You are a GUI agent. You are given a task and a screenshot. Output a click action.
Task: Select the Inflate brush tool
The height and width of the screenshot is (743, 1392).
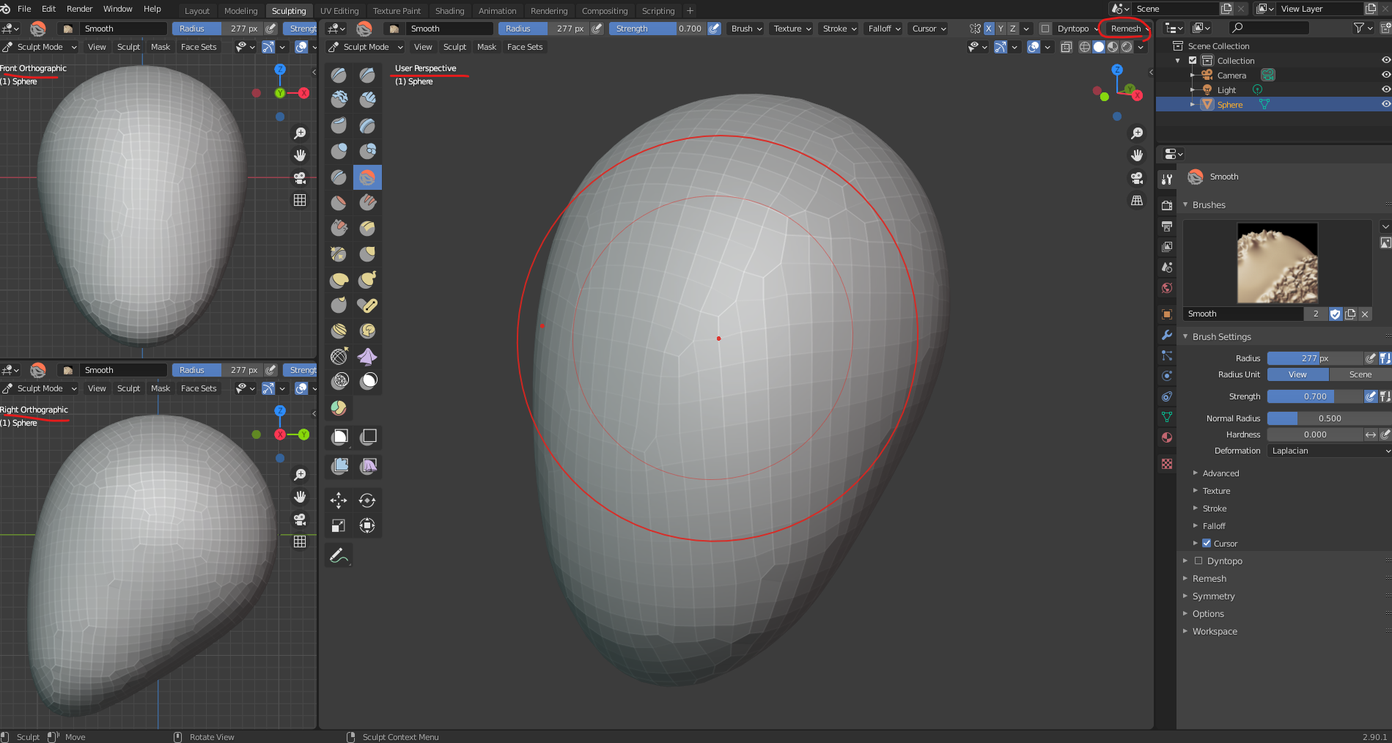[339, 152]
